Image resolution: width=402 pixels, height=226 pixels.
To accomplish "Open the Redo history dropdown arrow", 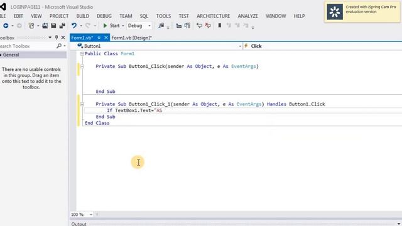I will (95, 26).
